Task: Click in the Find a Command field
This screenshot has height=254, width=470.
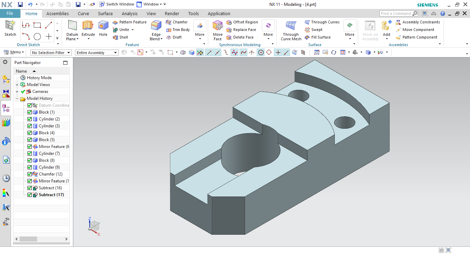Action: tap(399, 13)
